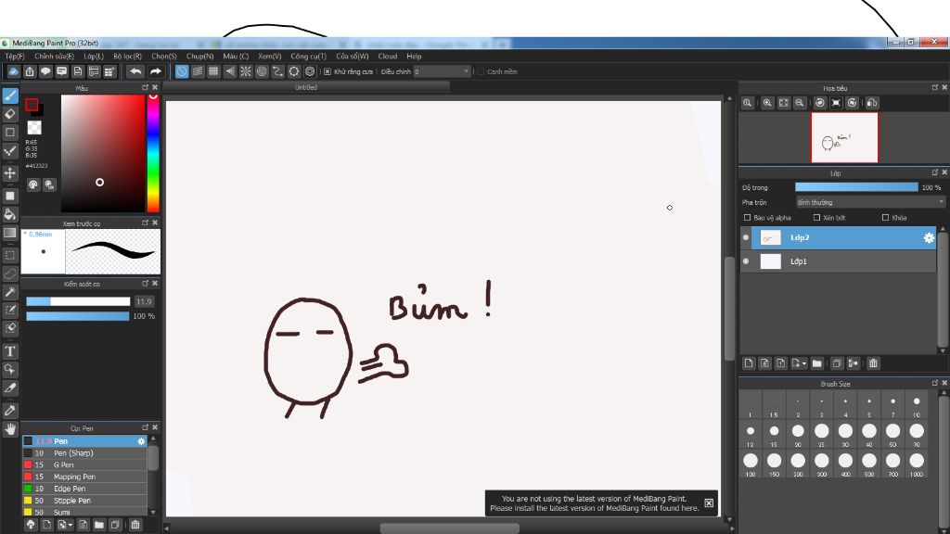Select the Stipple Pen brush

(x=84, y=501)
